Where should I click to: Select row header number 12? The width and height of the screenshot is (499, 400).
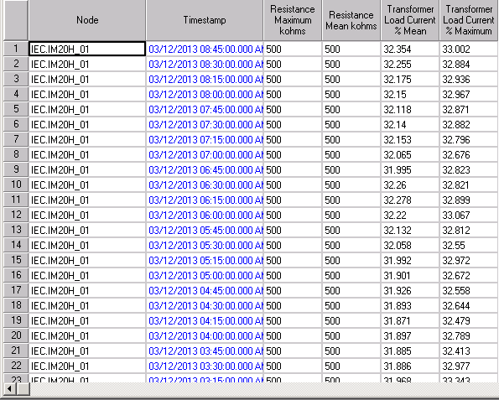[x=16, y=215]
